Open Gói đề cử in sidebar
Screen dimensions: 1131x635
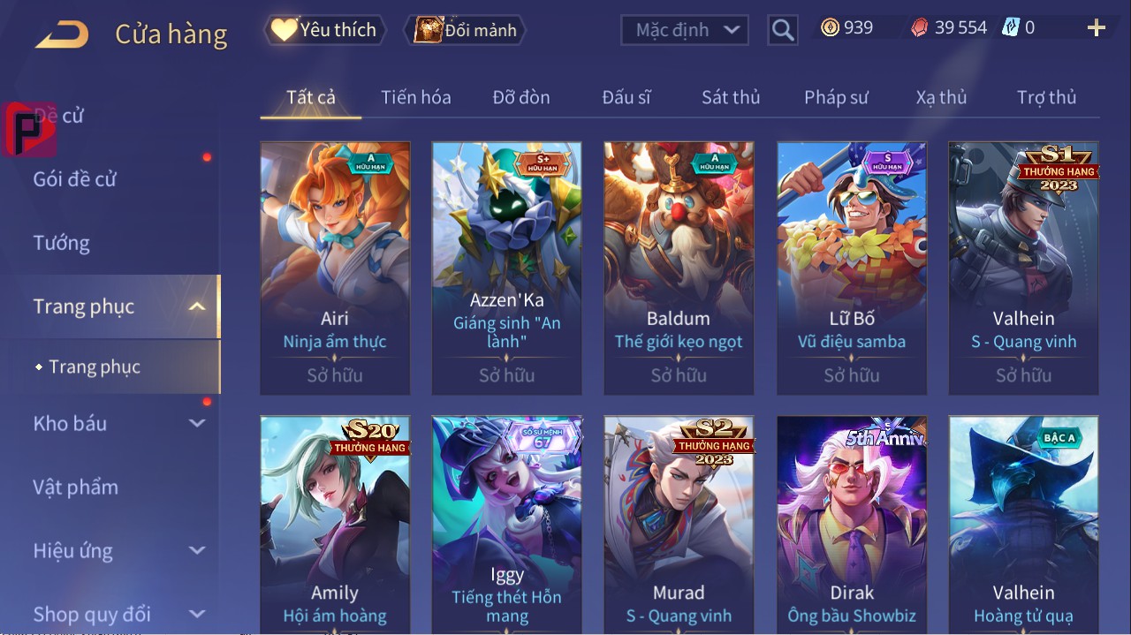pos(75,179)
